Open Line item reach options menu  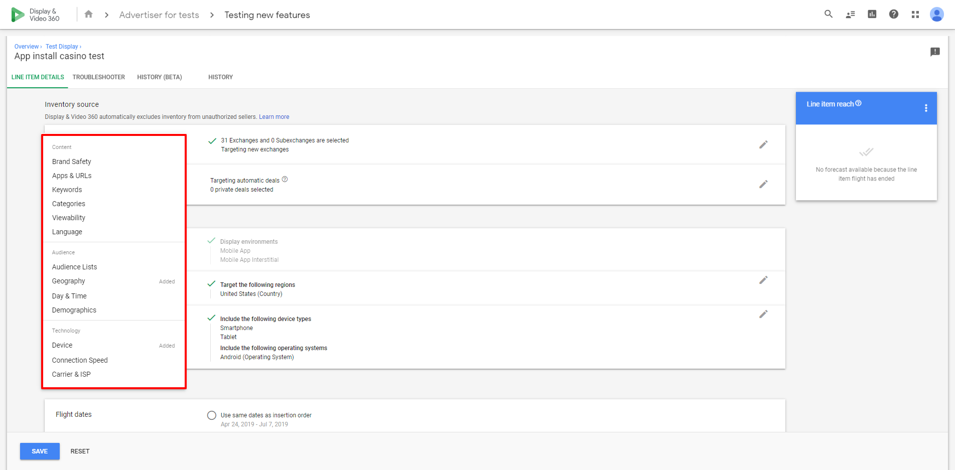(925, 108)
